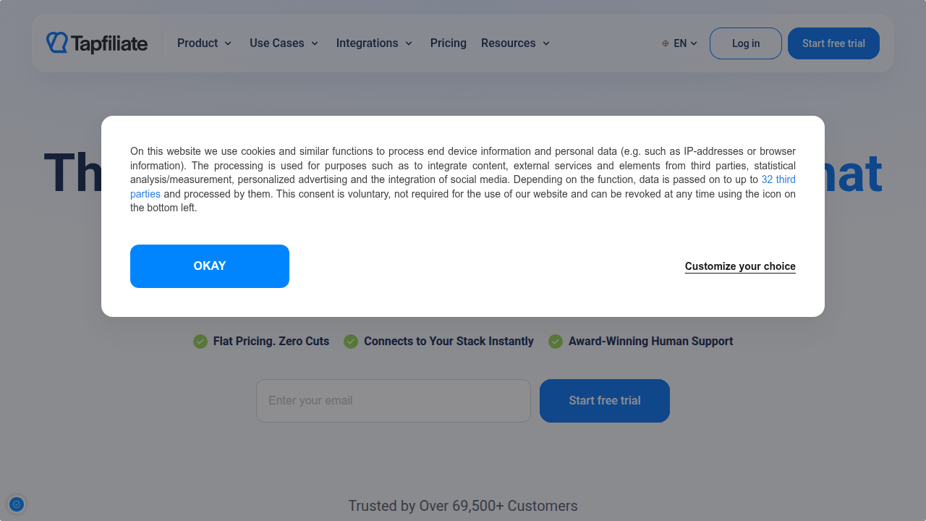The image size is (926, 521).
Task: Click Connects to Your Stack Instantly text
Action: coord(449,342)
